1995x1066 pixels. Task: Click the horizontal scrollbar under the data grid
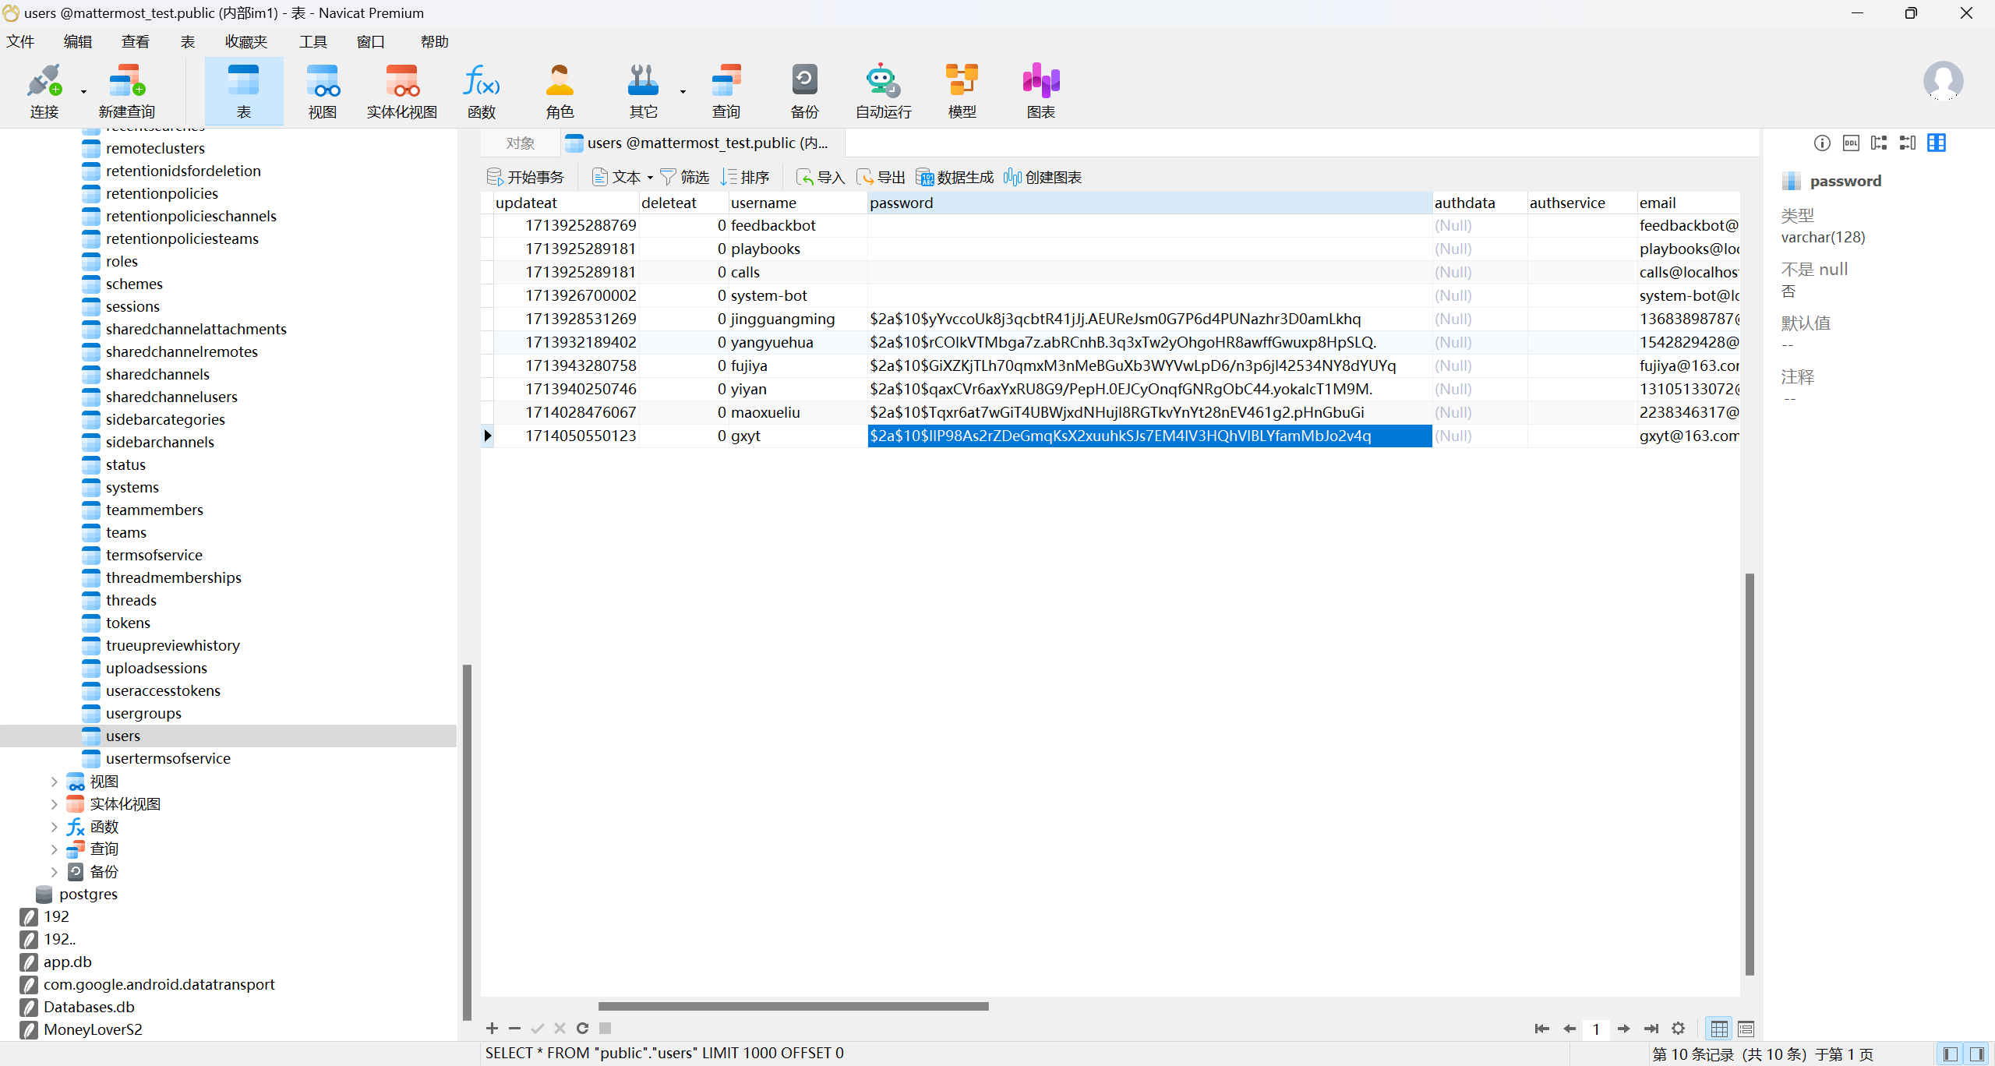pyautogui.click(x=793, y=1006)
